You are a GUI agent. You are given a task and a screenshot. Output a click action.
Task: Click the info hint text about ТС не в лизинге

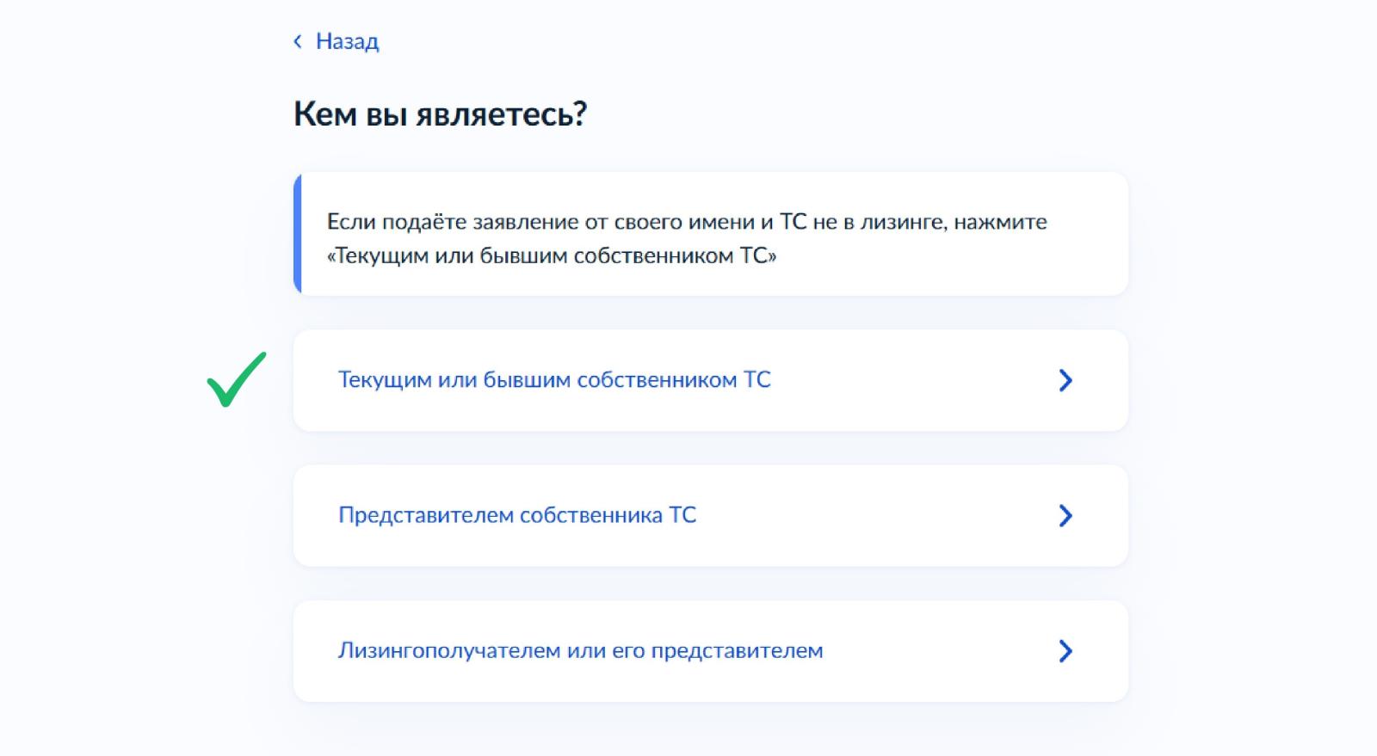[x=687, y=238]
